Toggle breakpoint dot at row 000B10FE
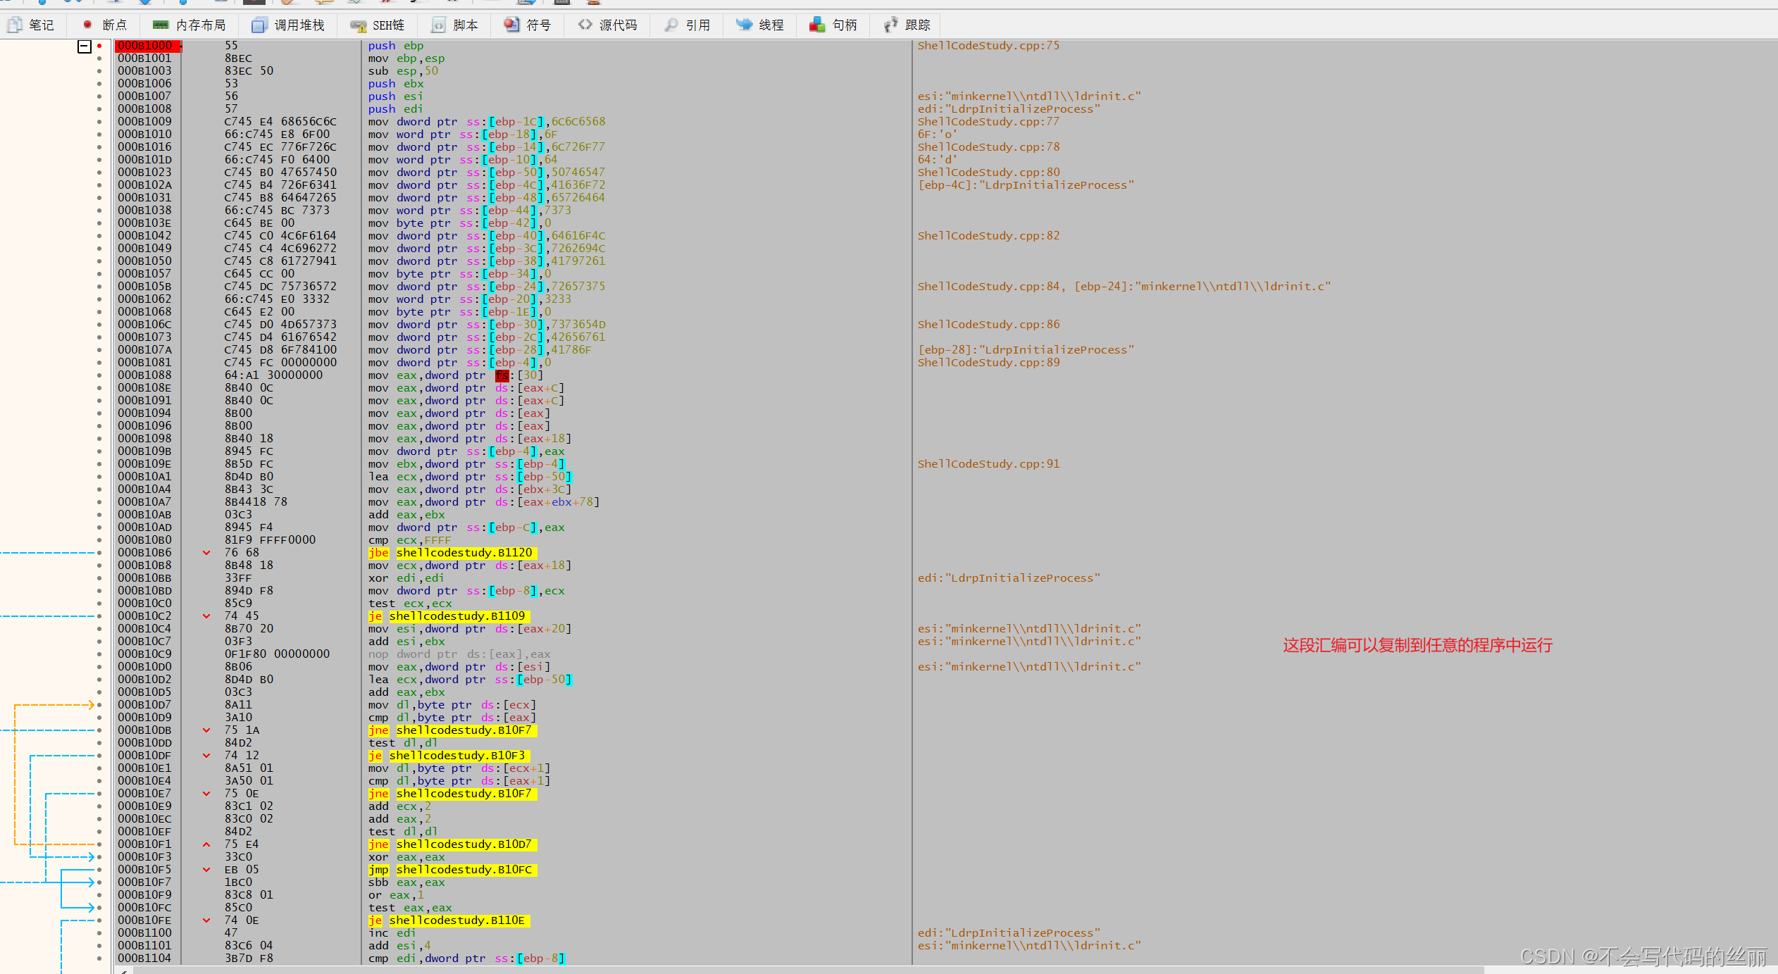 click(x=99, y=920)
